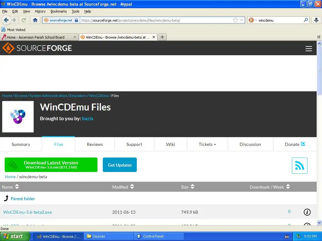Image resolution: width=322 pixels, height=241 pixels.
Task: Open the WinCDEmu-3.6-beta2.exe file link
Action: [x=28, y=212]
